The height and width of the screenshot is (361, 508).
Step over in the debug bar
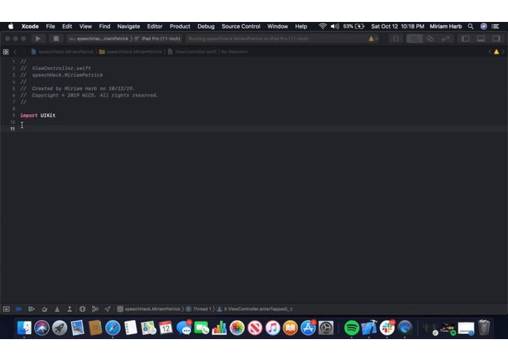(45, 309)
